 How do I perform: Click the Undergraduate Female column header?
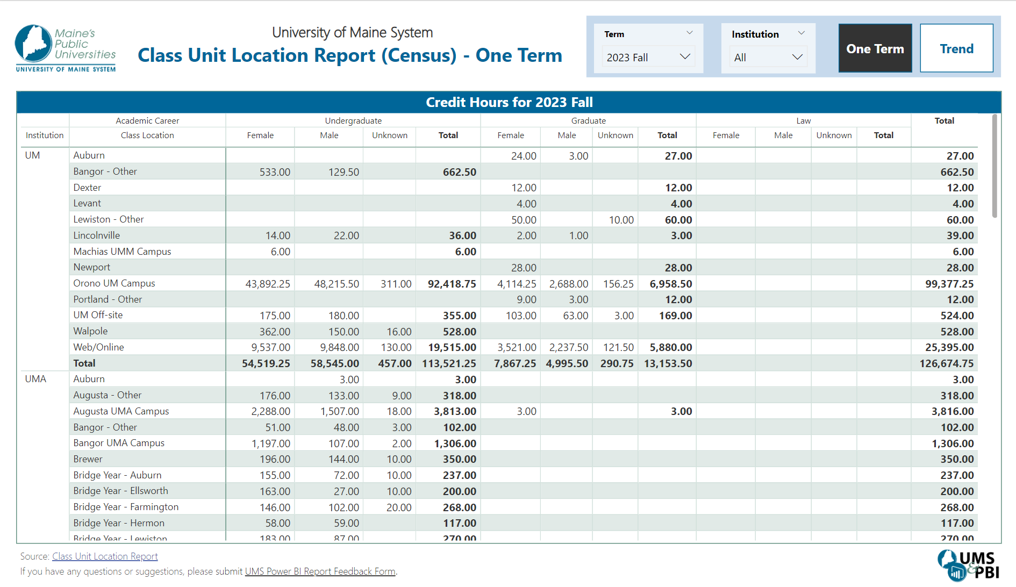pyautogui.click(x=260, y=135)
